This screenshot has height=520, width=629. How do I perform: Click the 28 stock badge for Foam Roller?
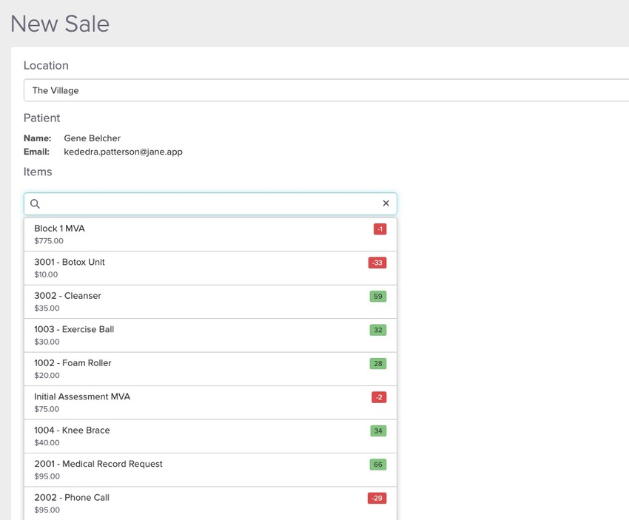[x=378, y=364]
